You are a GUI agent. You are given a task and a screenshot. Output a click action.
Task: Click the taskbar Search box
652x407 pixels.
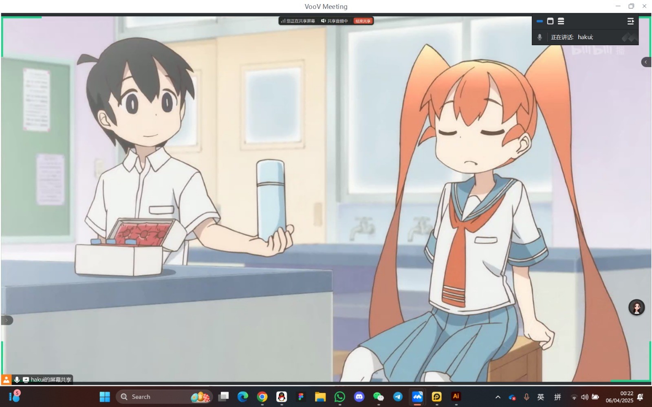click(x=164, y=397)
